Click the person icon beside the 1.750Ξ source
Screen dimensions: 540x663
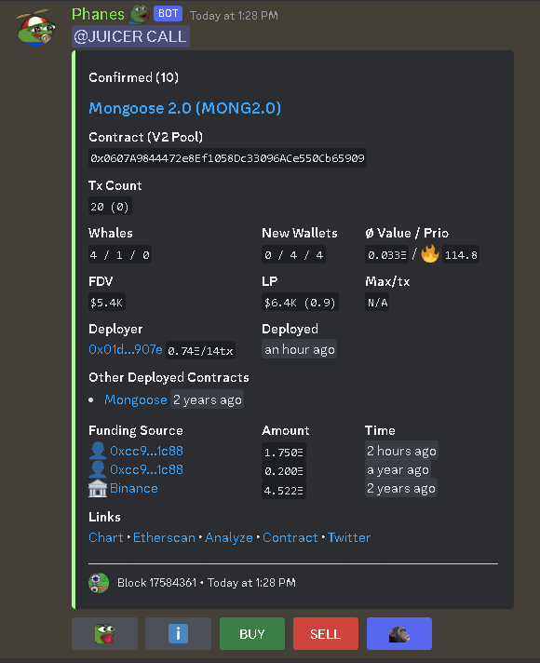[98, 452]
